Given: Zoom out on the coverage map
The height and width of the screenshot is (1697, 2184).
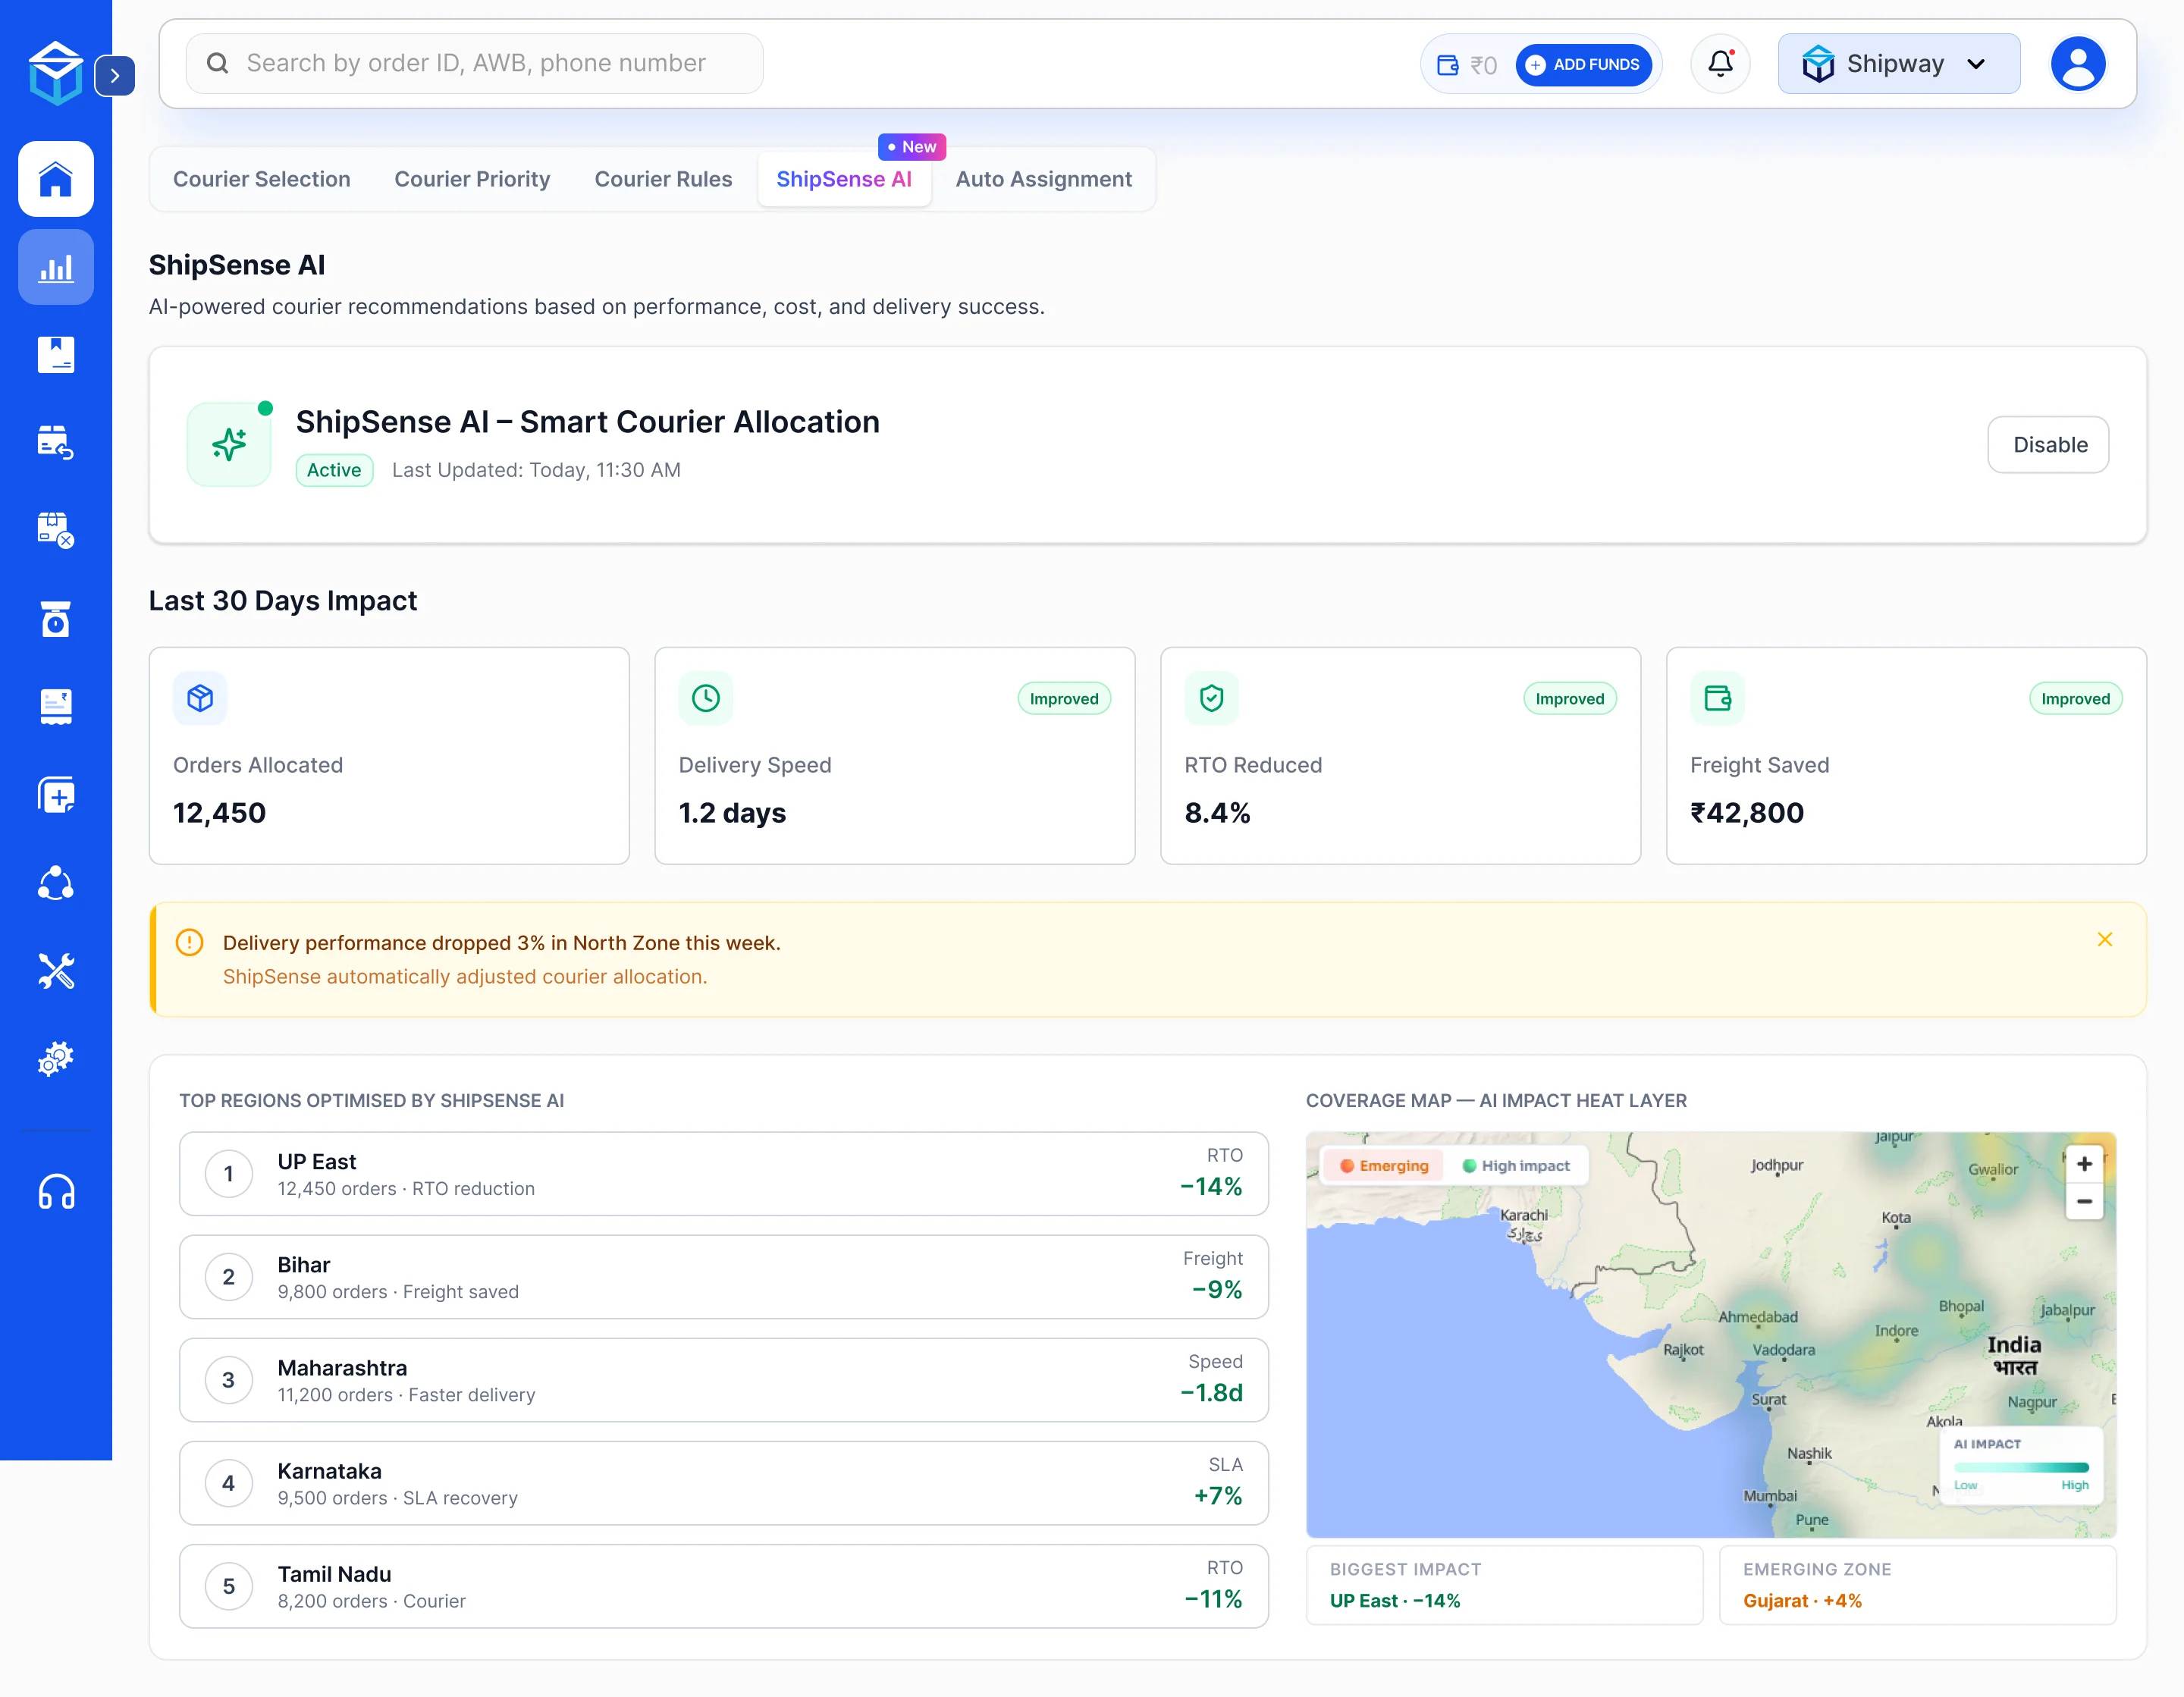Looking at the screenshot, I should (2084, 1201).
